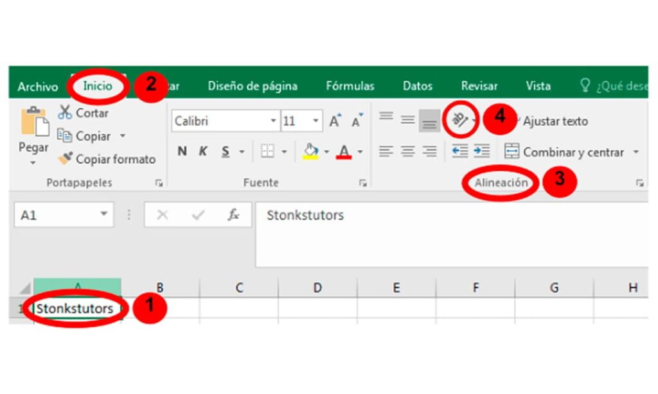Toggle underline S formatting

click(226, 151)
